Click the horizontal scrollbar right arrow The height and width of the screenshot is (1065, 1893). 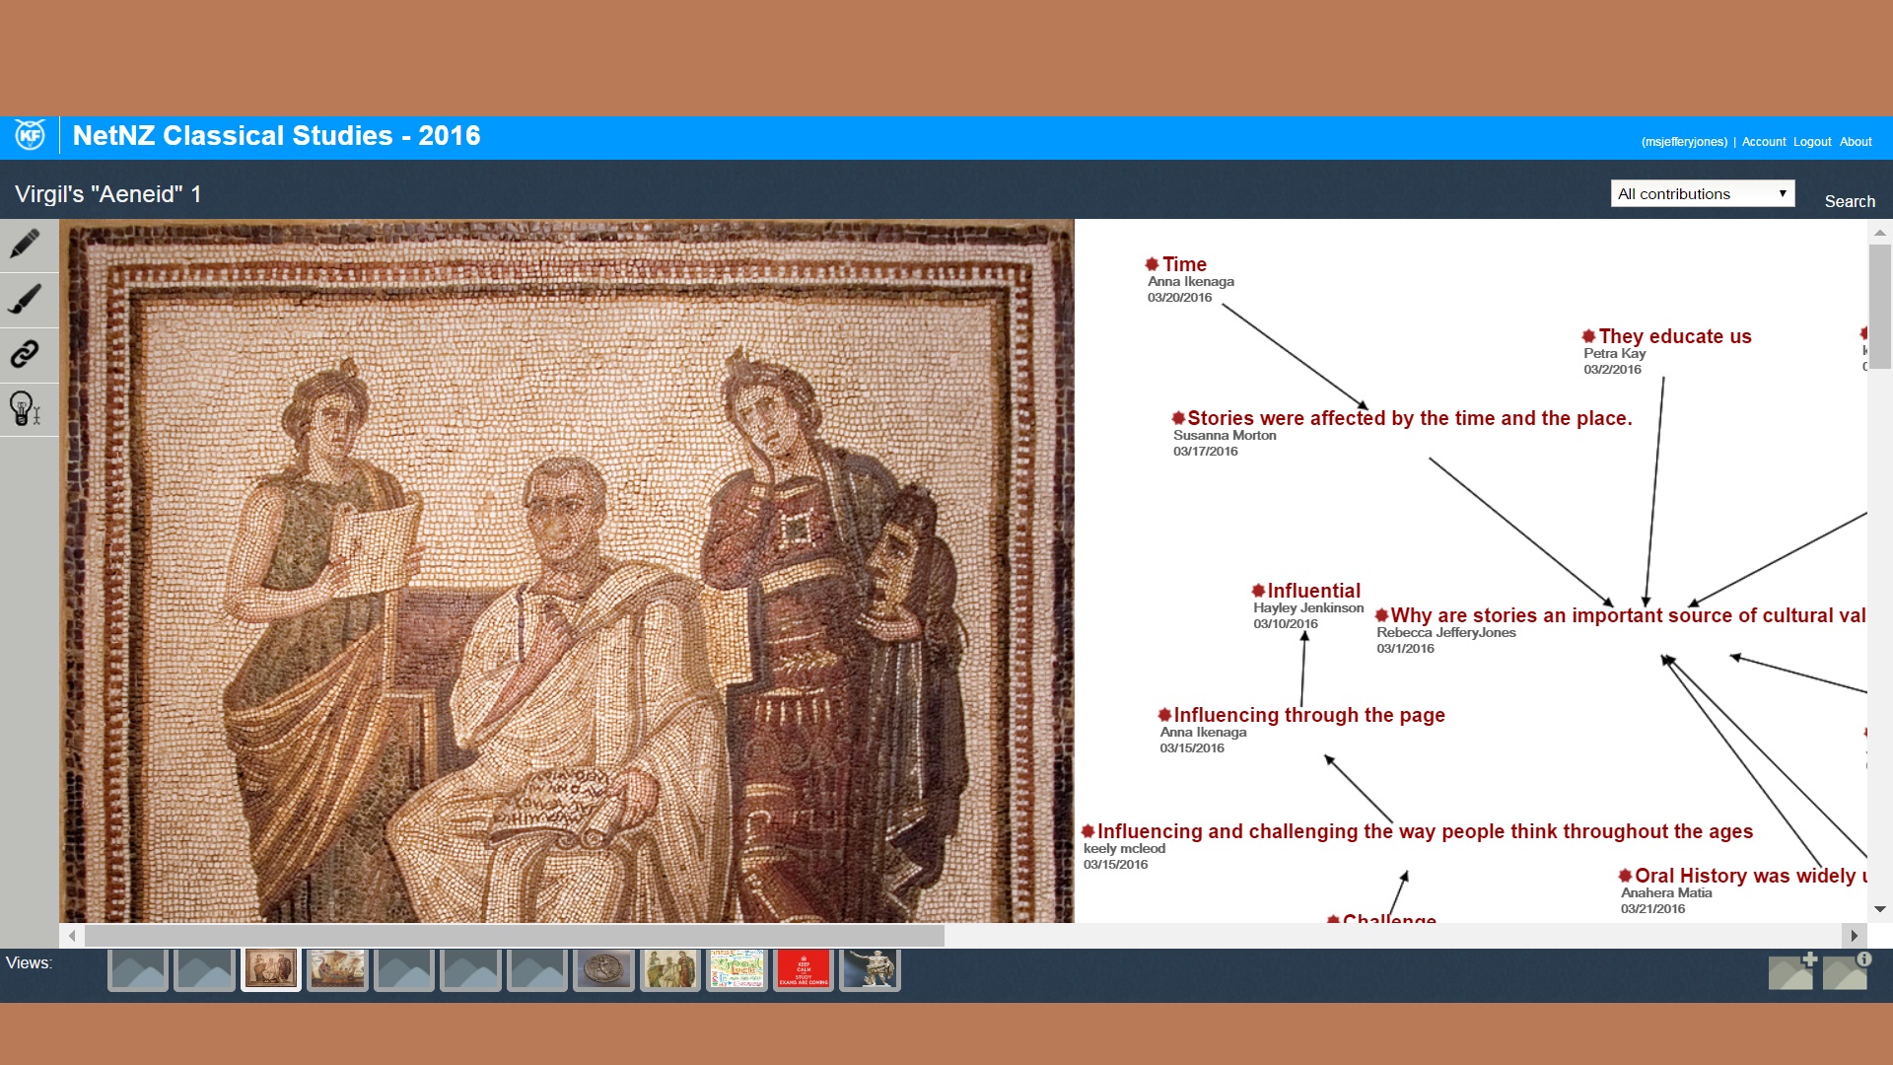click(x=1854, y=935)
